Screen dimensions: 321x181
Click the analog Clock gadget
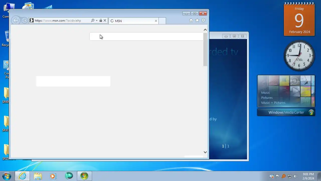[x=299, y=56]
